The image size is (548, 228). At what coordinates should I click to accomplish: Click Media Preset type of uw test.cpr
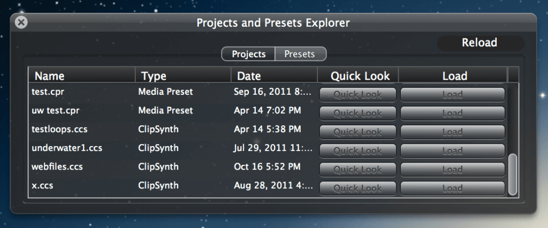point(165,110)
